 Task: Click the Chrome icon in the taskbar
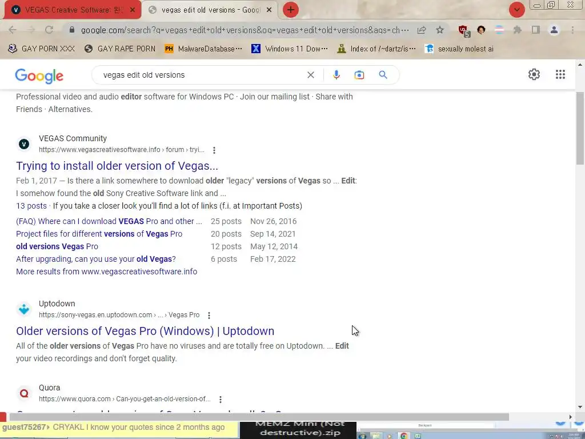(404, 435)
